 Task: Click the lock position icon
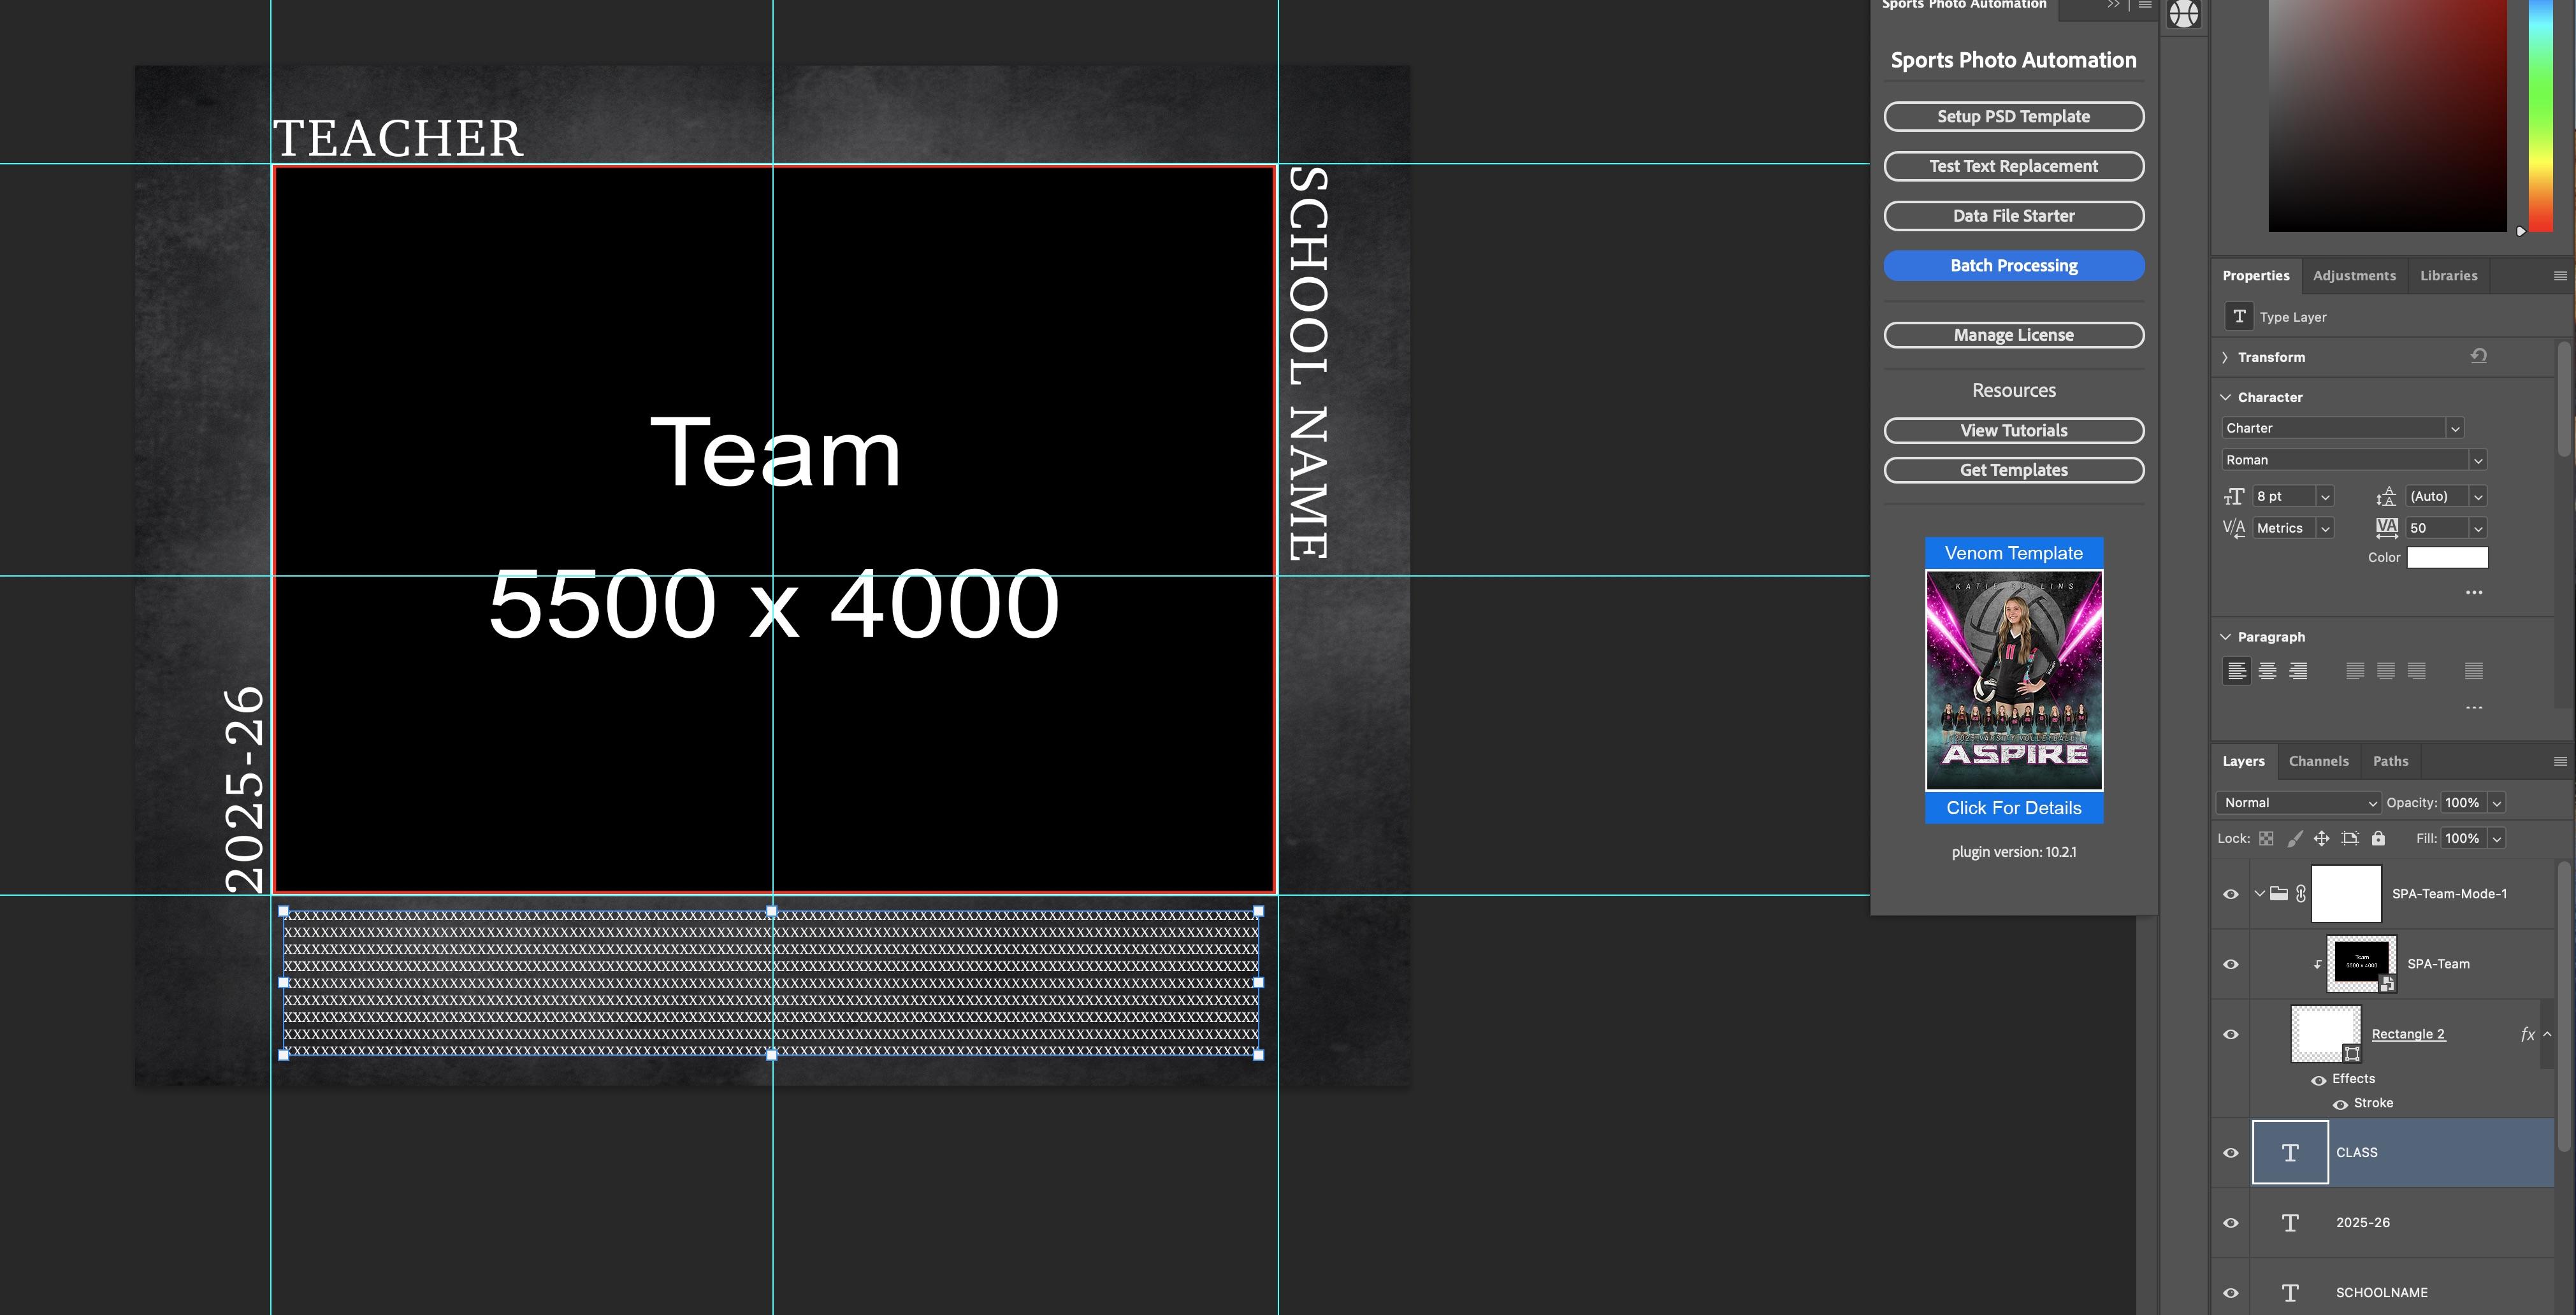tap(2321, 838)
